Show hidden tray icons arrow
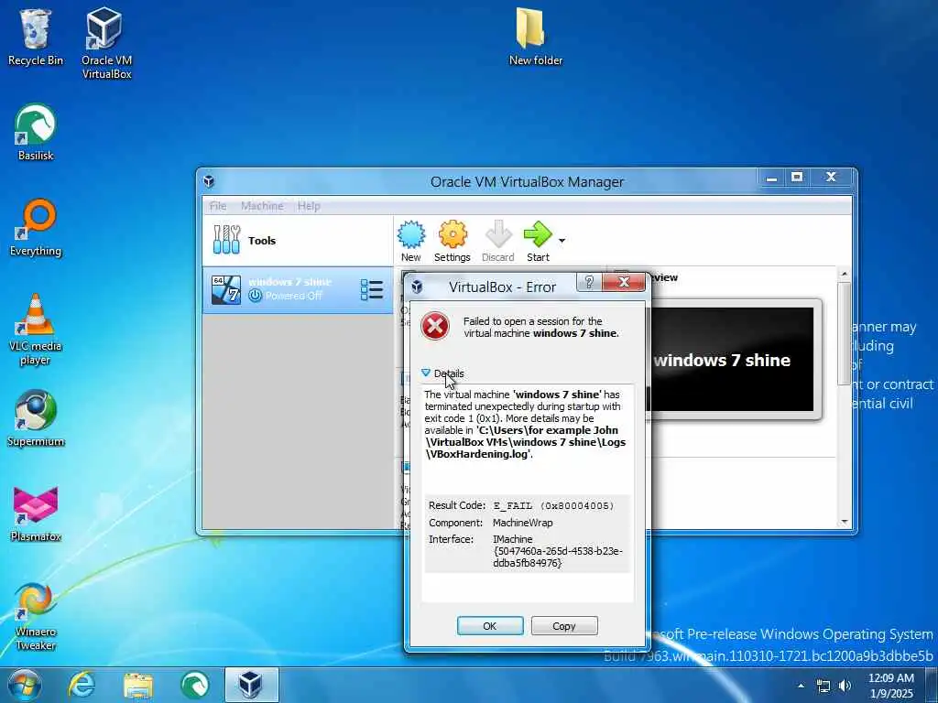Viewport: 938px width, 703px height. (801, 686)
